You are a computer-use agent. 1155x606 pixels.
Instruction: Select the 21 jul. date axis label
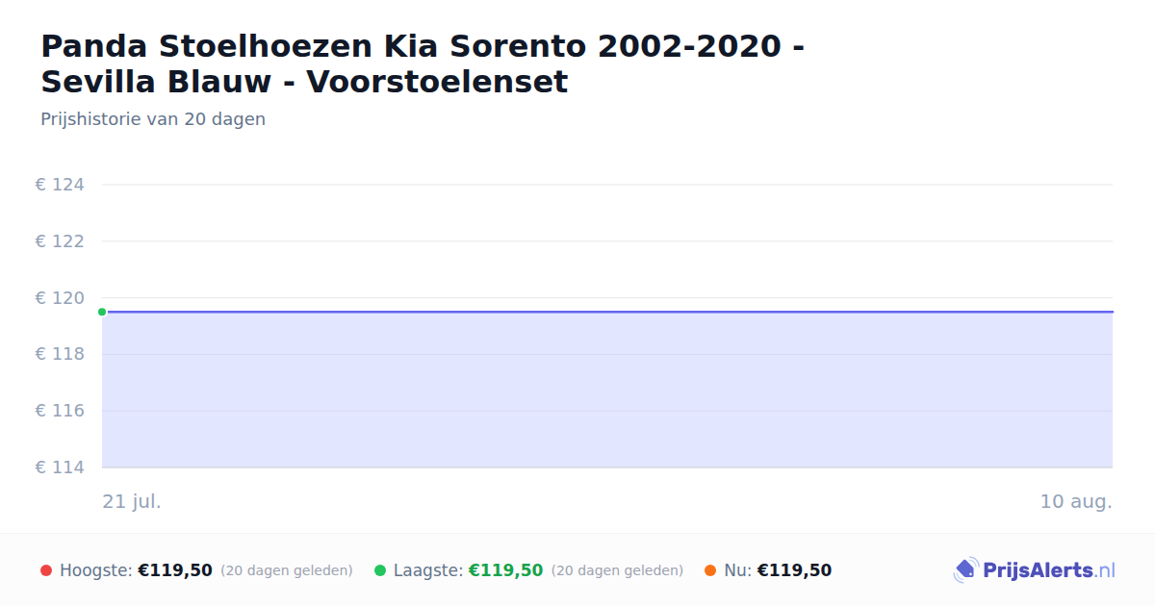tap(132, 501)
